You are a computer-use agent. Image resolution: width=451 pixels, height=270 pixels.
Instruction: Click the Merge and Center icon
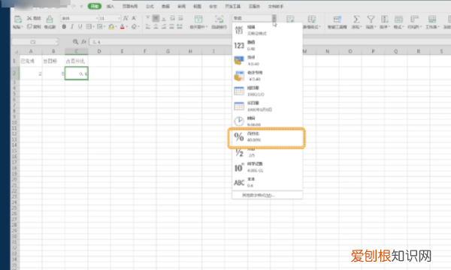[x=198, y=19]
